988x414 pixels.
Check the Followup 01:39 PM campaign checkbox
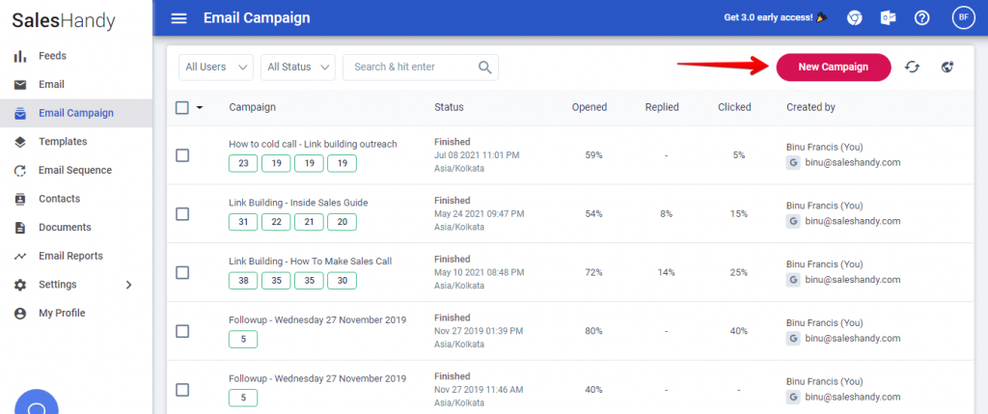[x=182, y=331]
